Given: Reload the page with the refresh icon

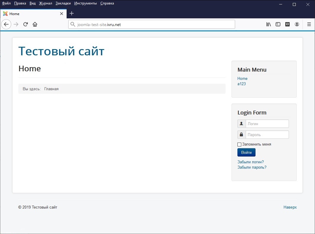Looking at the screenshot, I should coord(25,24).
